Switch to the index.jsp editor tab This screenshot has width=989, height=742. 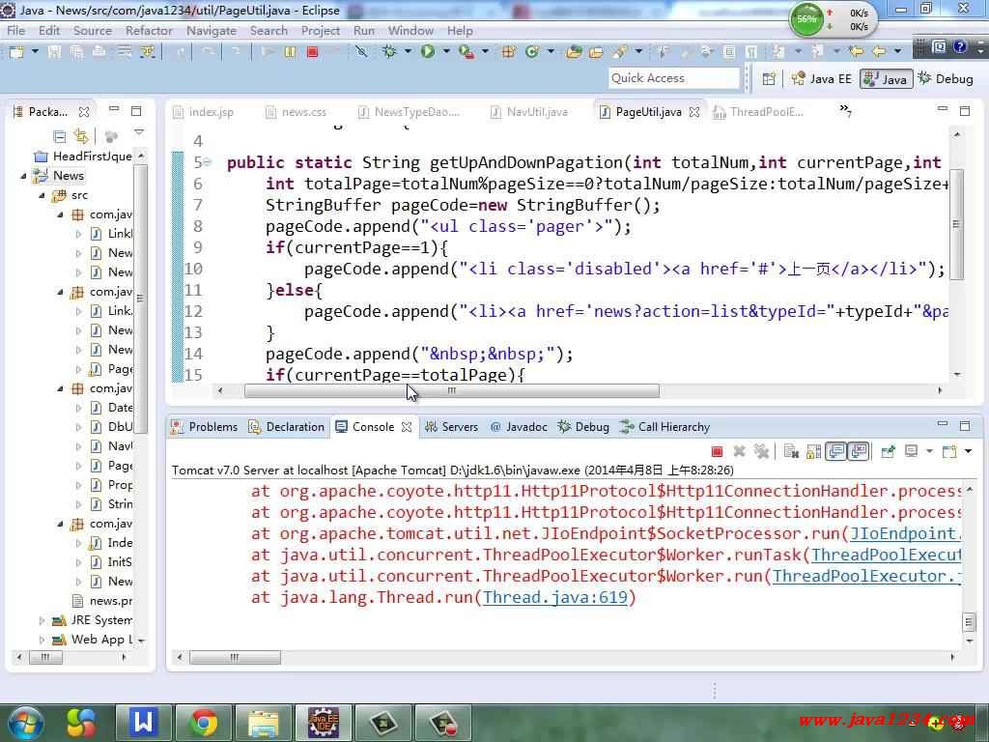(x=203, y=112)
